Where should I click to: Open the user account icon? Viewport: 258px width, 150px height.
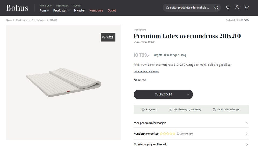pyautogui.click(x=237, y=8)
